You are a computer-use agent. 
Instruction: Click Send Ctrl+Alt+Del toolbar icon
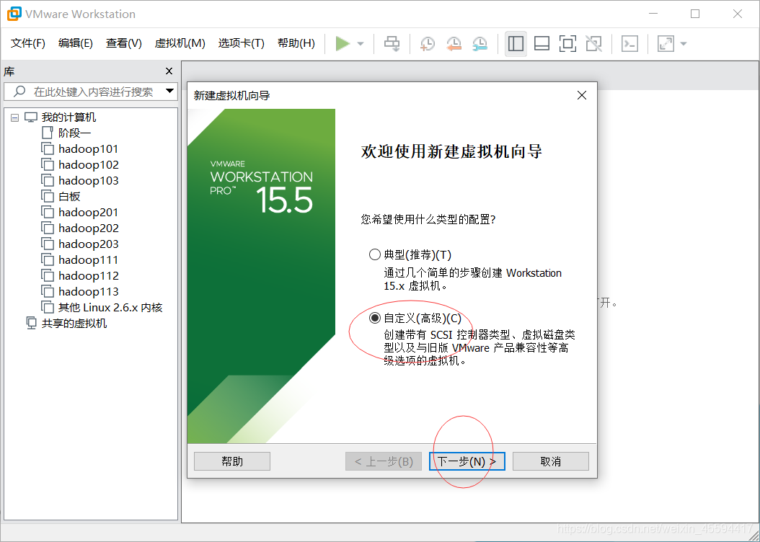pos(392,43)
